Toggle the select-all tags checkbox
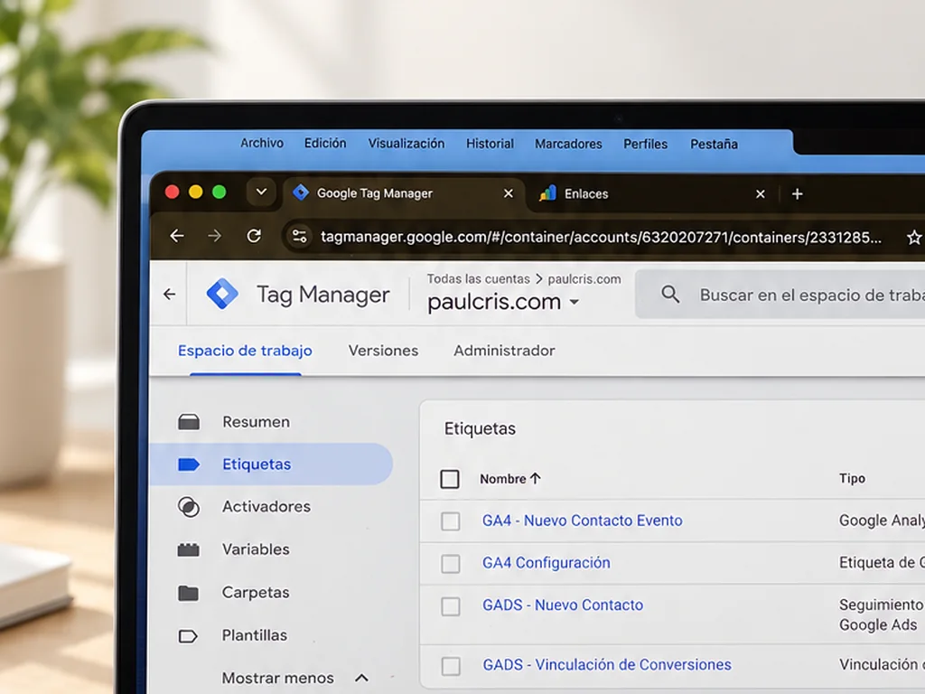The image size is (925, 694). pyautogui.click(x=450, y=479)
